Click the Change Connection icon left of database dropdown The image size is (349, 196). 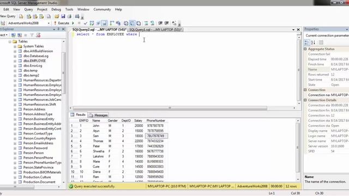(x=3, y=23)
